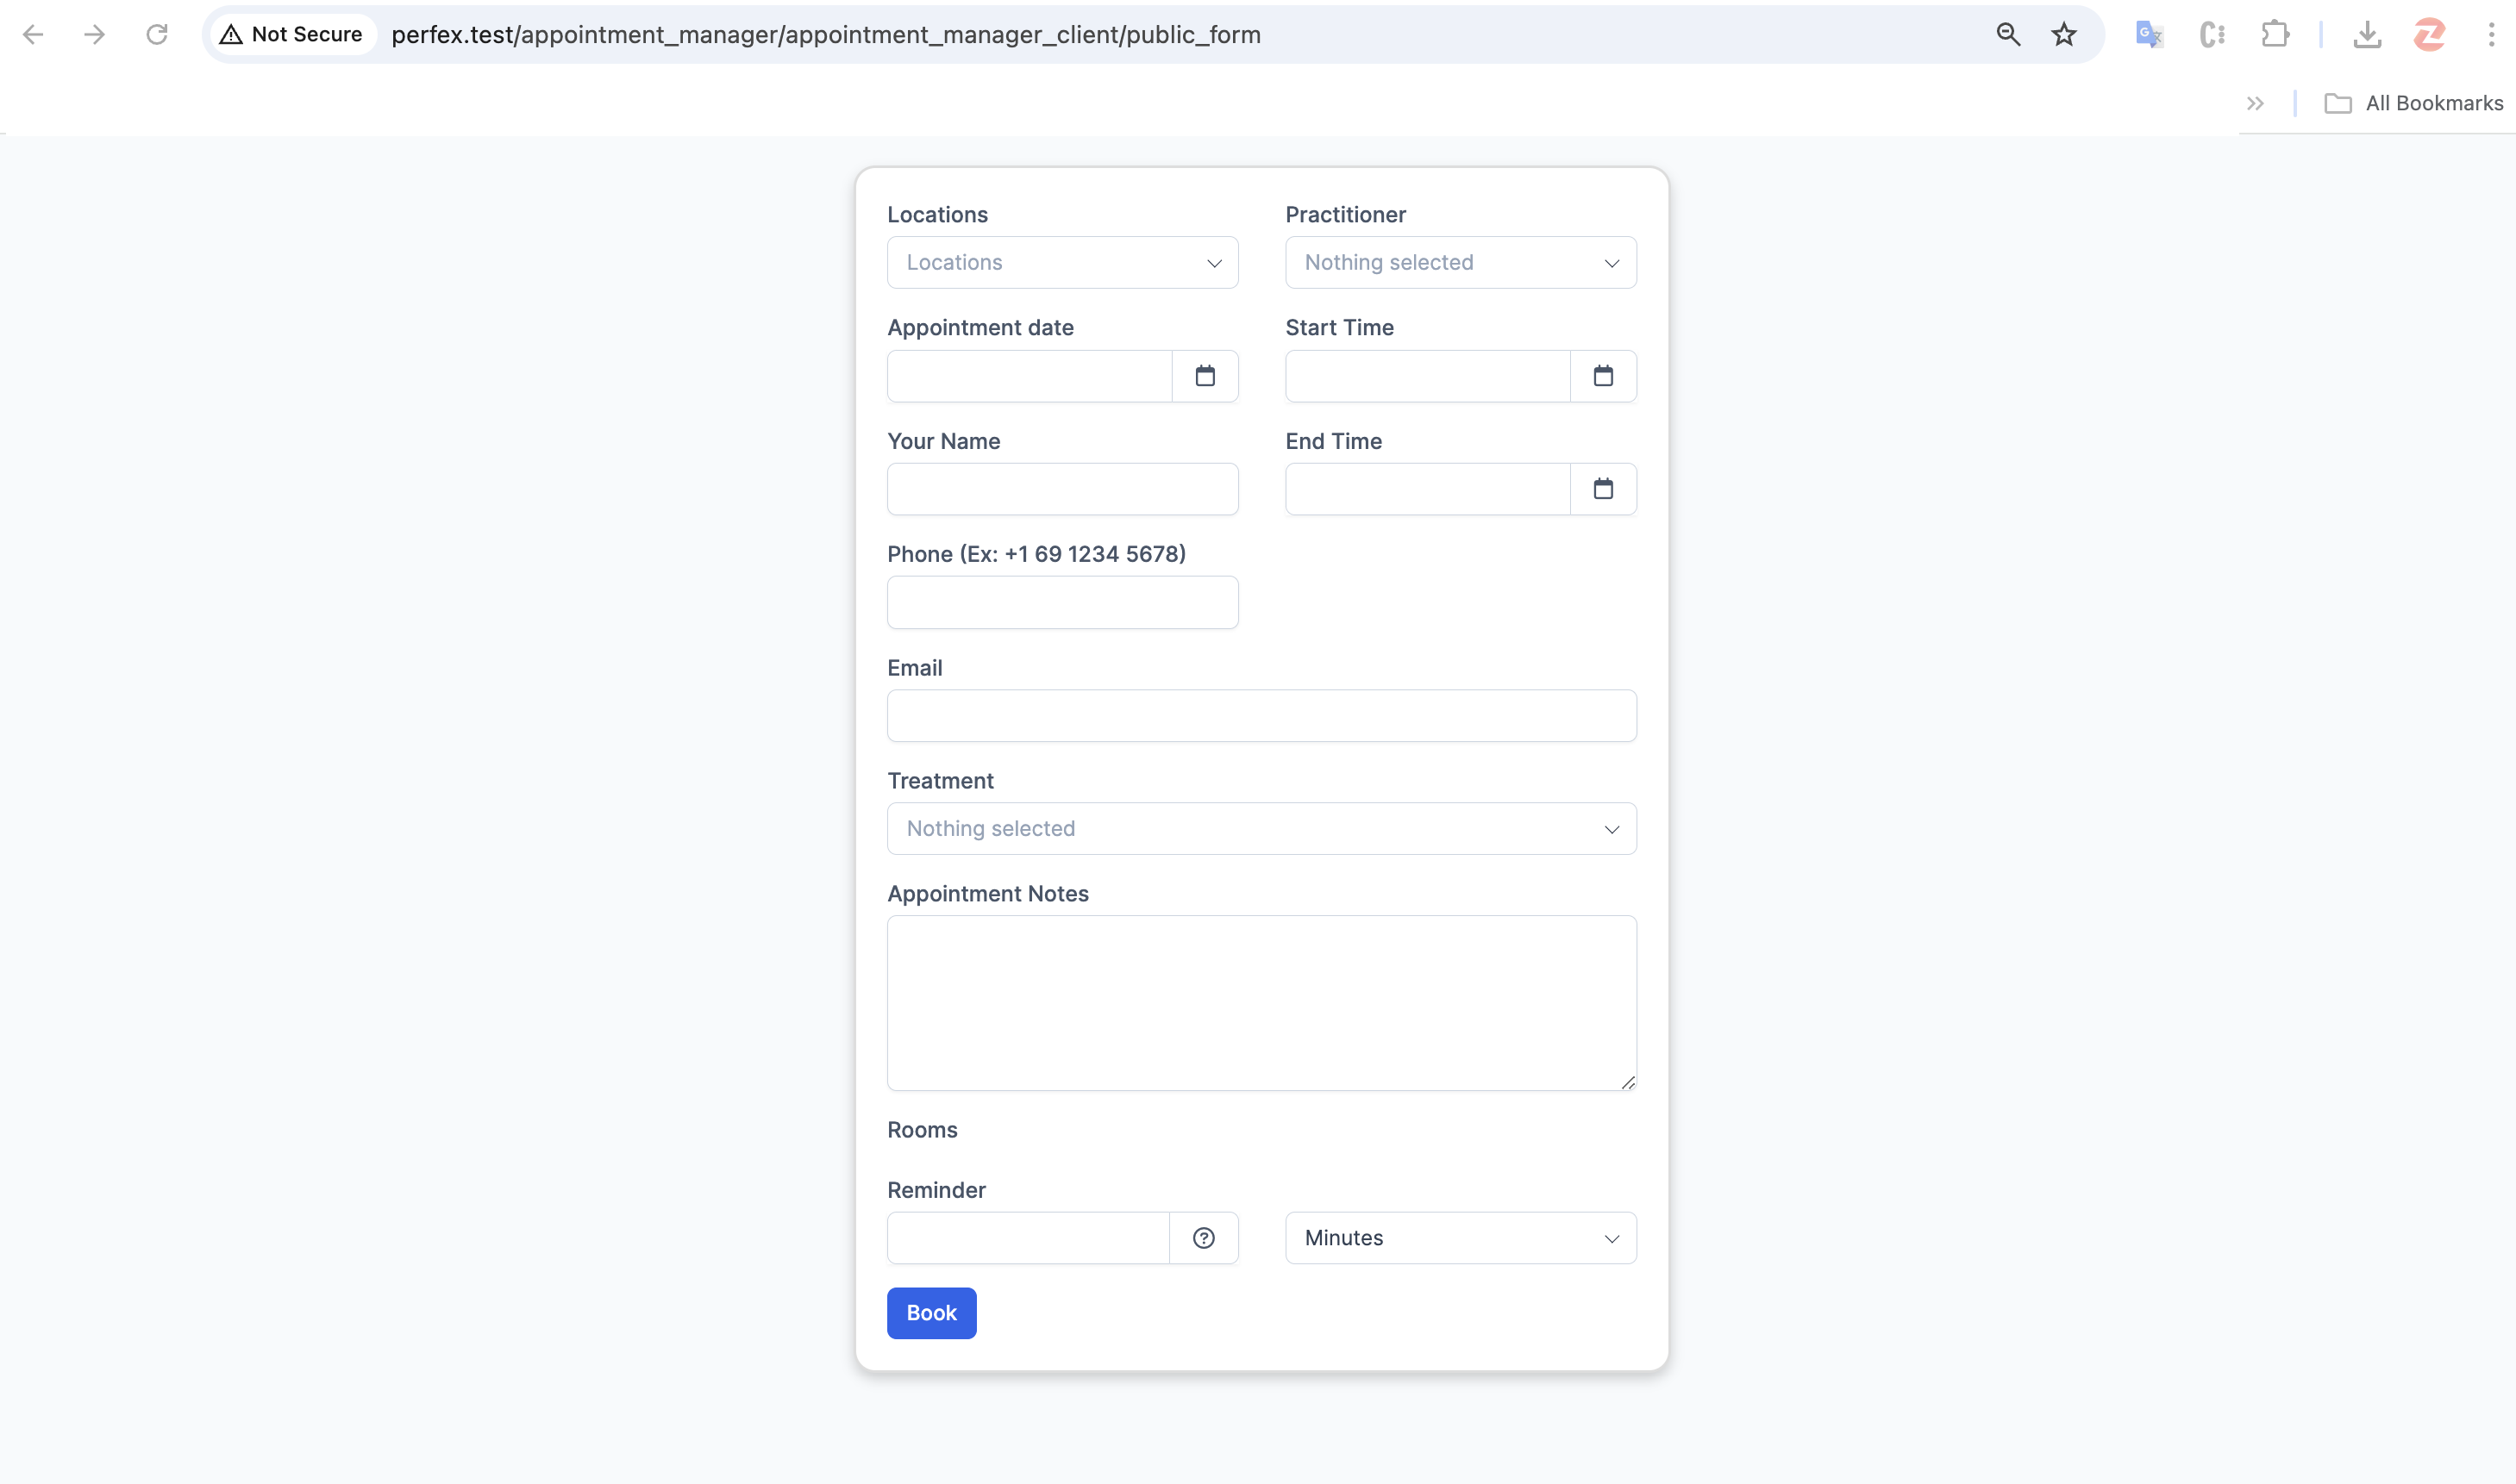This screenshot has height=1484, width=2516.
Task: Open the calendar picker for End Time
Action: click(1603, 489)
